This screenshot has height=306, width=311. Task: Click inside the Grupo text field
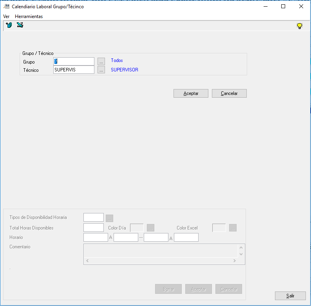74,62
